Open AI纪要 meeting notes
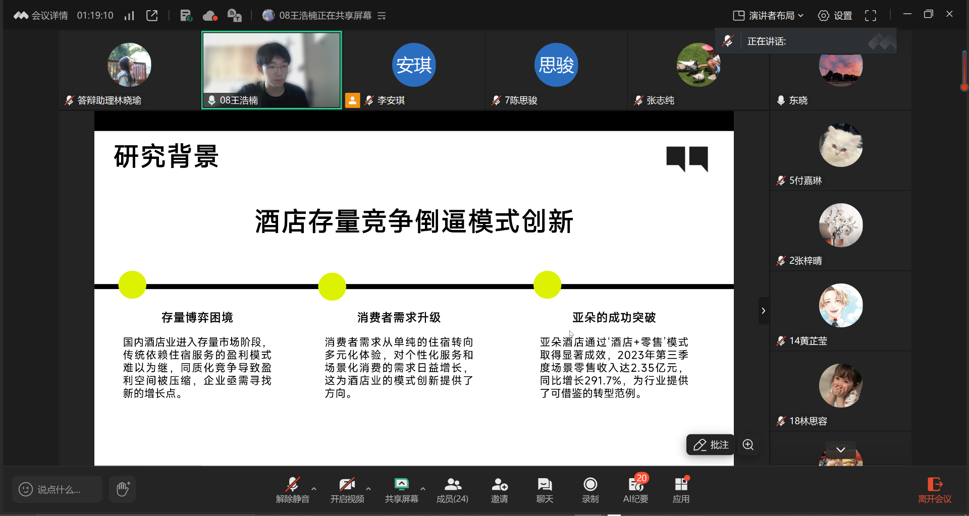 tap(635, 488)
